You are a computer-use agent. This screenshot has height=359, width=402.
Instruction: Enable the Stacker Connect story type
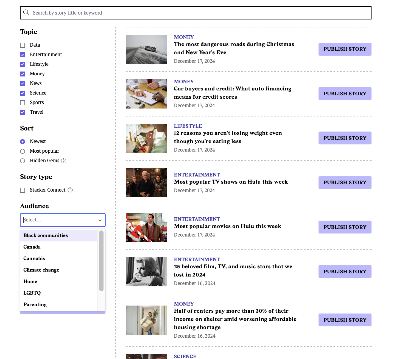click(23, 190)
